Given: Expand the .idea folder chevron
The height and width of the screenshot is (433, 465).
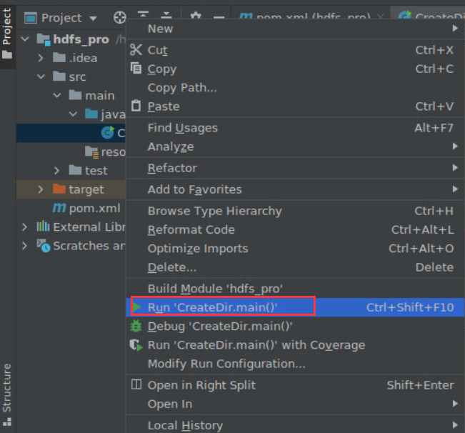Looking at the screenshot, I should pyautogui.click(x=41, y=58).
